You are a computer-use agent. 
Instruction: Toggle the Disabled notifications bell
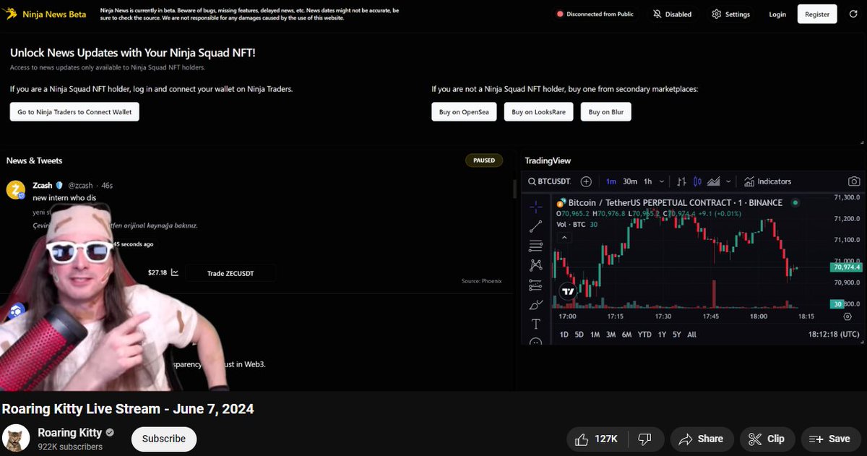pyautogui.click(x=673, y=14)
